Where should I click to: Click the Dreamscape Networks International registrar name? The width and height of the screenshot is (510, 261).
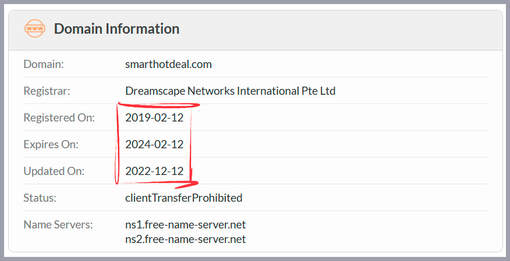tap(230, 91)
